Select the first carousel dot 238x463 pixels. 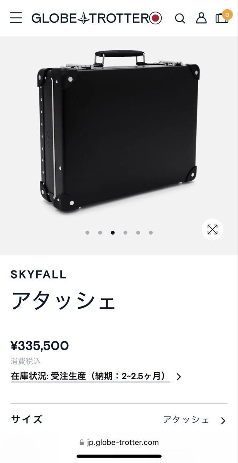pos(88,233)
